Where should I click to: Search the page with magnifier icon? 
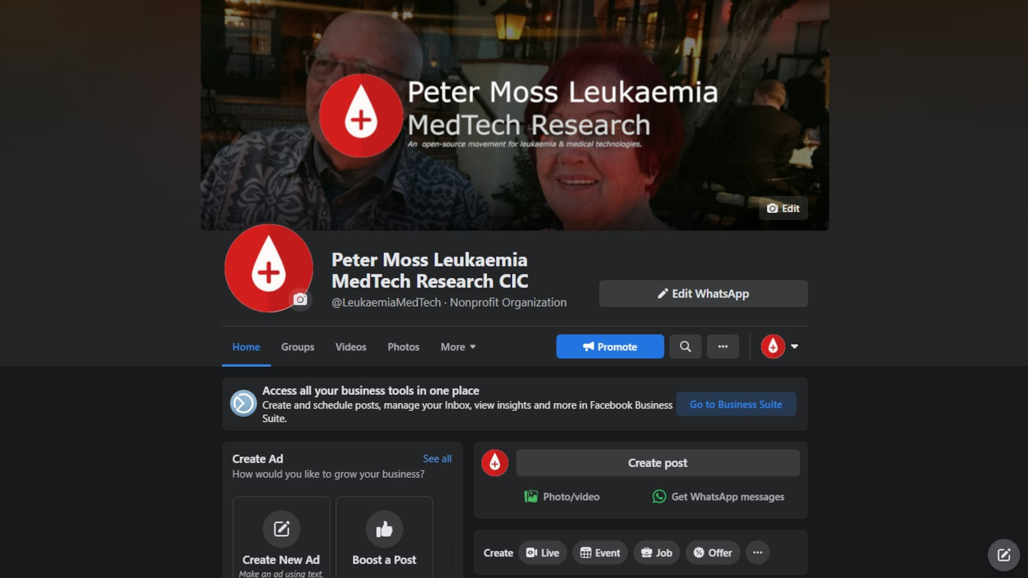(685, 346)
